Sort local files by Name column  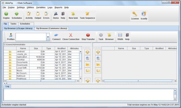23,48
